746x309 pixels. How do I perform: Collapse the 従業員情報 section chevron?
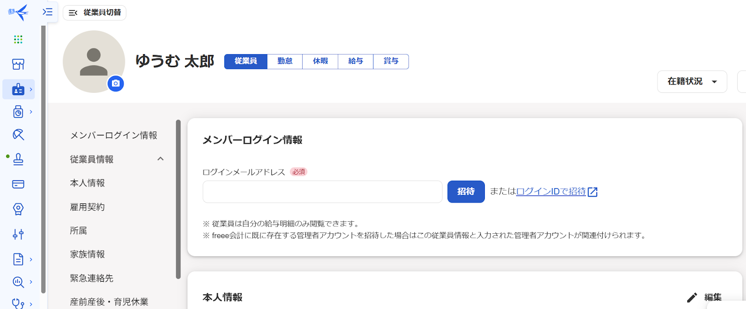pos(160,159)
